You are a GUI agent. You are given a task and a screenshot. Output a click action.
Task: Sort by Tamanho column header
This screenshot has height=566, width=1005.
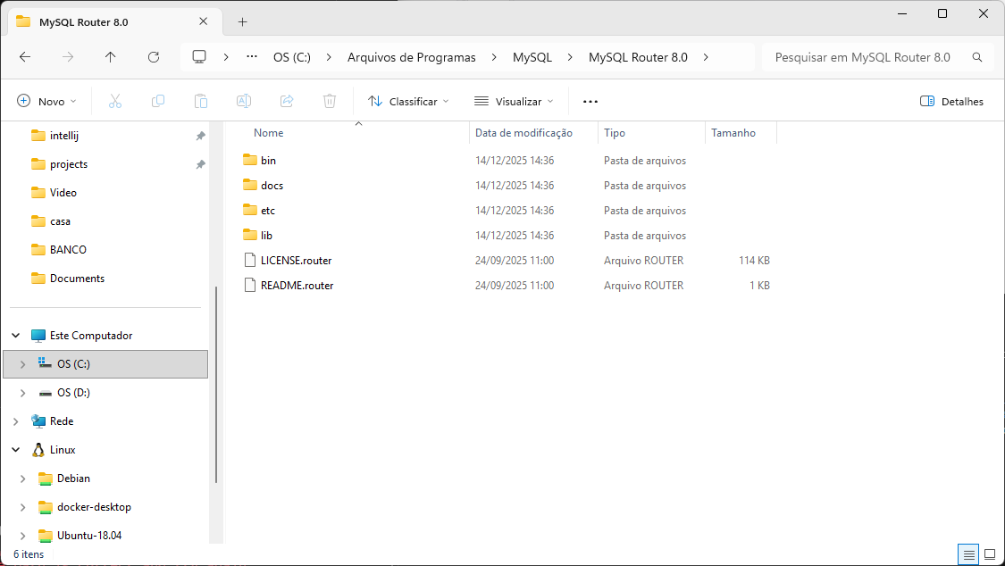(733, 132)
